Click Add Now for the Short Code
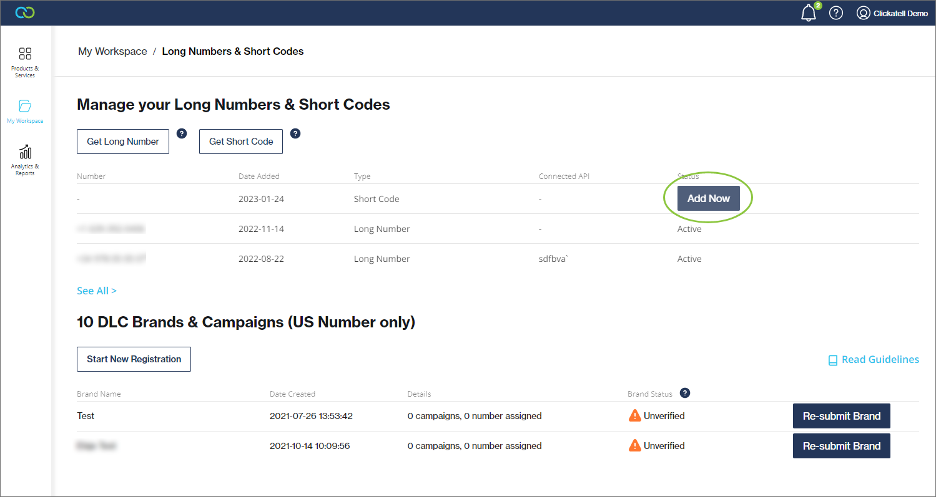936x497 pixels. (708, 198)
